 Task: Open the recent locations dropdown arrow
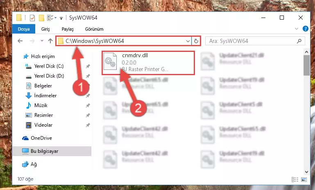pyautogui.click(x=42, y=41)
